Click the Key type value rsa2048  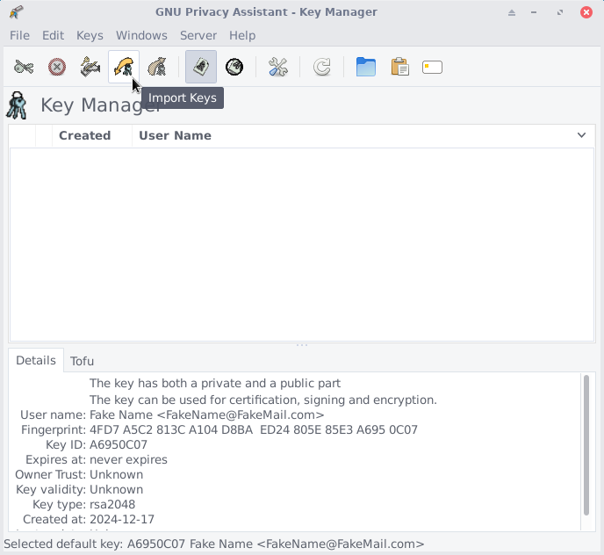tap(112, 505)
